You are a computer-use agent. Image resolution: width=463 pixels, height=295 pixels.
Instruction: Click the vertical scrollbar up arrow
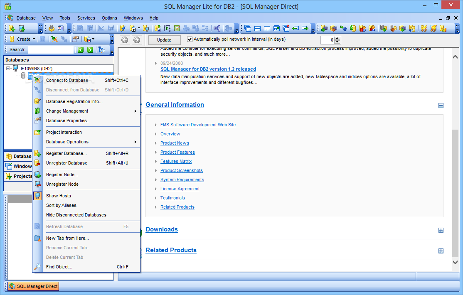tap(456, 57)
